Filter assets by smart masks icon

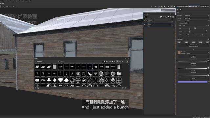coord(110,61)
